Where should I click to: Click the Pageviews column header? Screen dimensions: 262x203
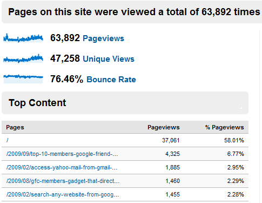coord(164,127)
